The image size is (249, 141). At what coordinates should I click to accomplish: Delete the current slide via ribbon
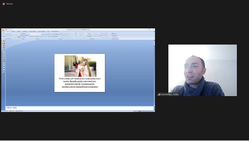pos(24,37)
